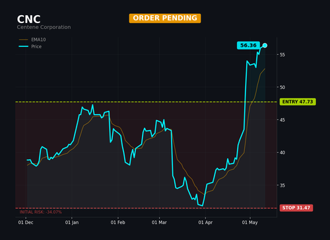This screenshot has height=240, width=330.
Task: Click the ORDER PENDING status badge
Action: (x=165, y=18)
